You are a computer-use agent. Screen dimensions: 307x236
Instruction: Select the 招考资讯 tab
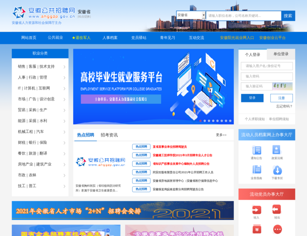(x=109, y=135)
